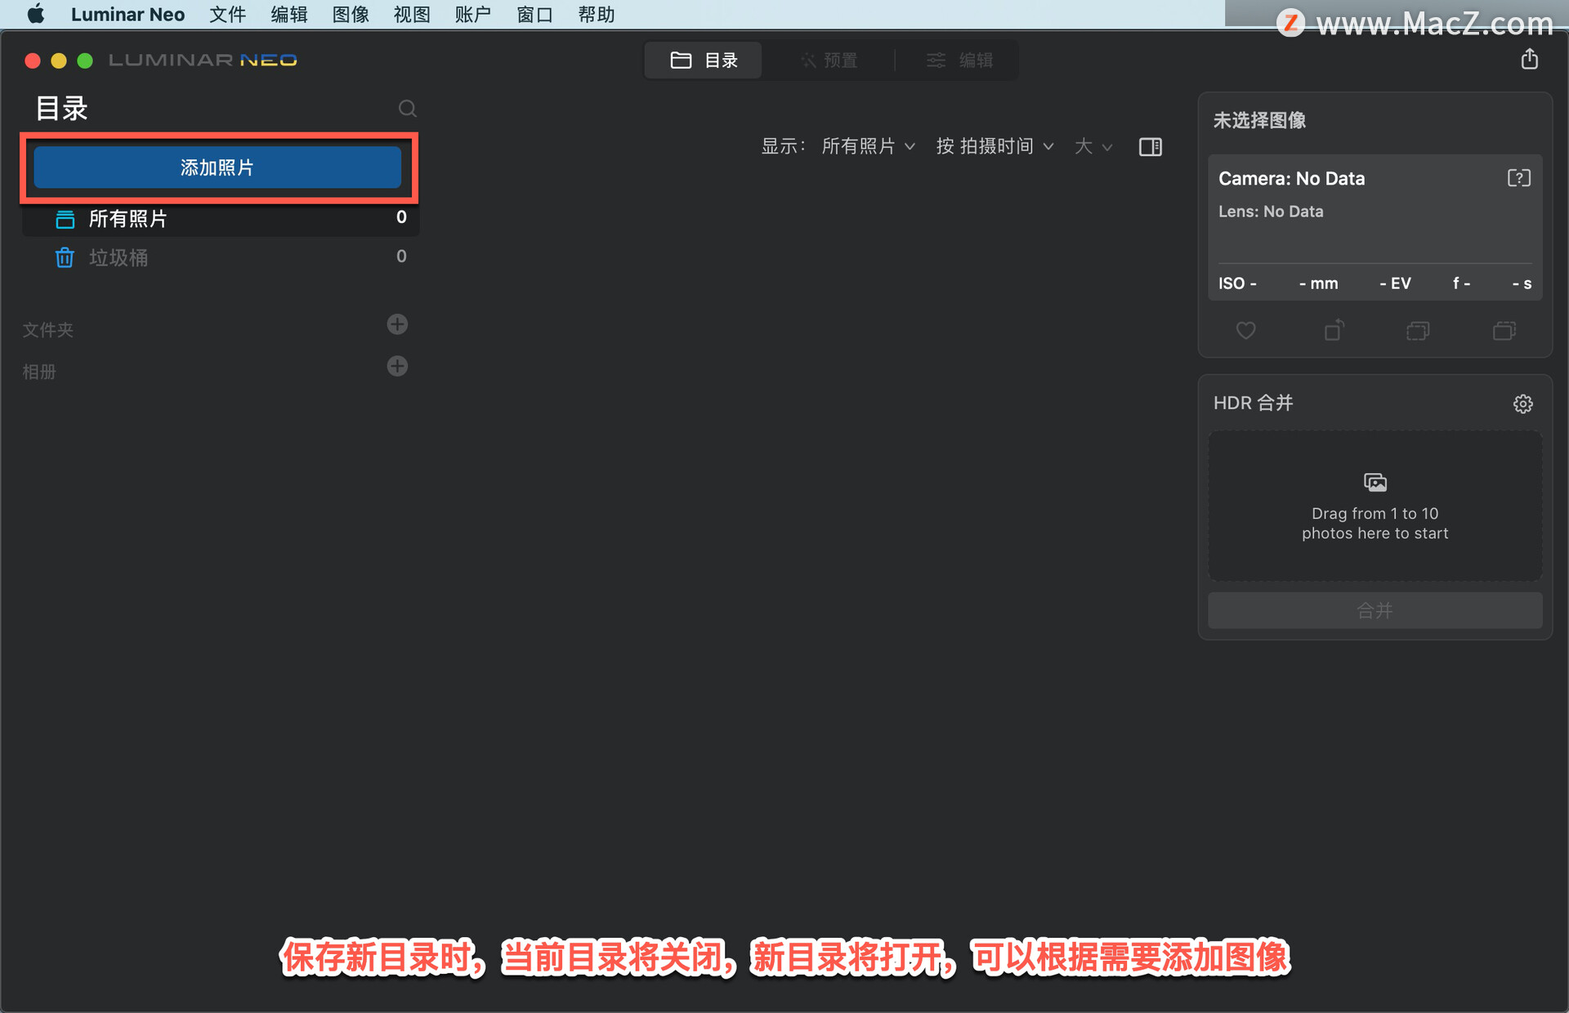This screenshot has width=1569, height=1013.
Task: Click the 目录 sidebar heading
Action: [x=62, y=108]
